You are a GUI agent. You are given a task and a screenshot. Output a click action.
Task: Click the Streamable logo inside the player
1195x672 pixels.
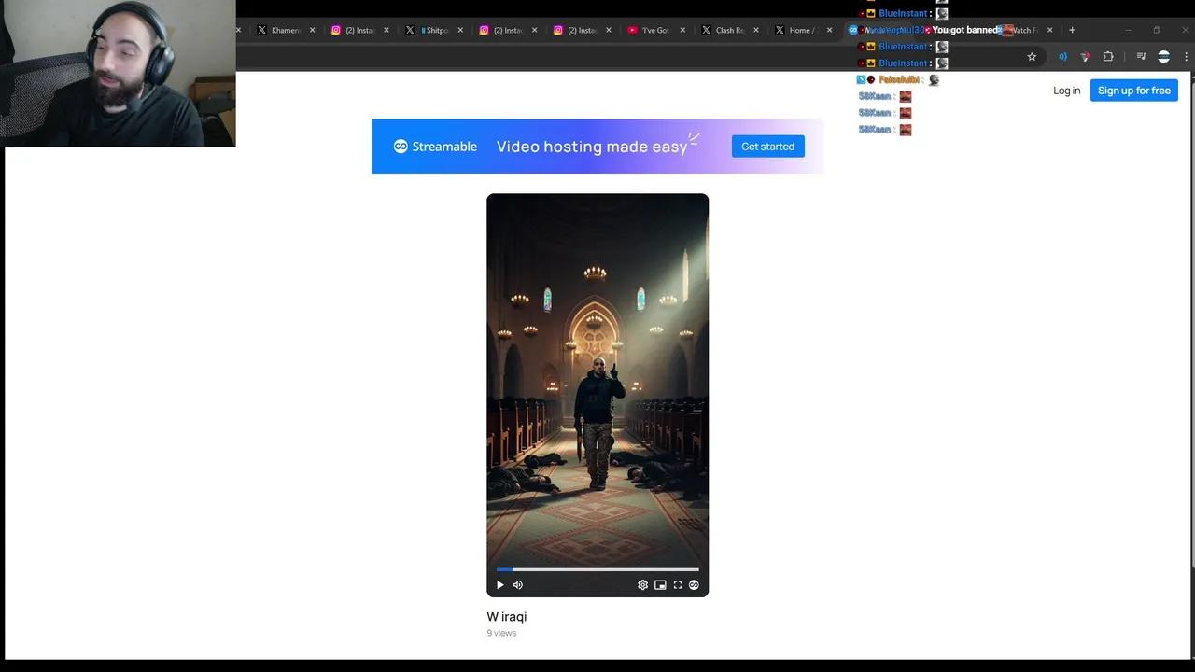(x=694, y=585)
